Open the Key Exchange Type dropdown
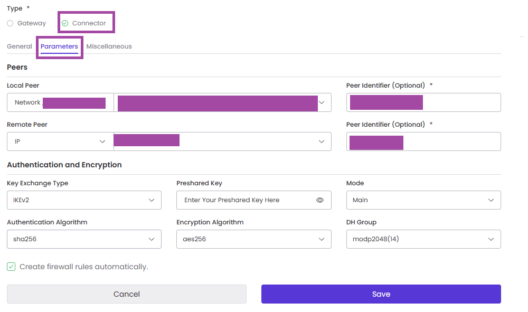The height and width of the screenshot is (312, 528). pyautogui.click(x=84, y=200)
